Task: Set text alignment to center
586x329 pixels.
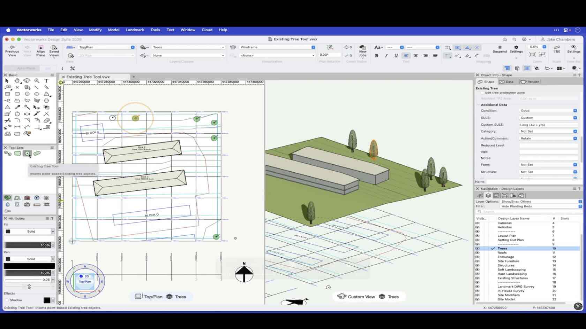Action: click(x=415, y=56)
